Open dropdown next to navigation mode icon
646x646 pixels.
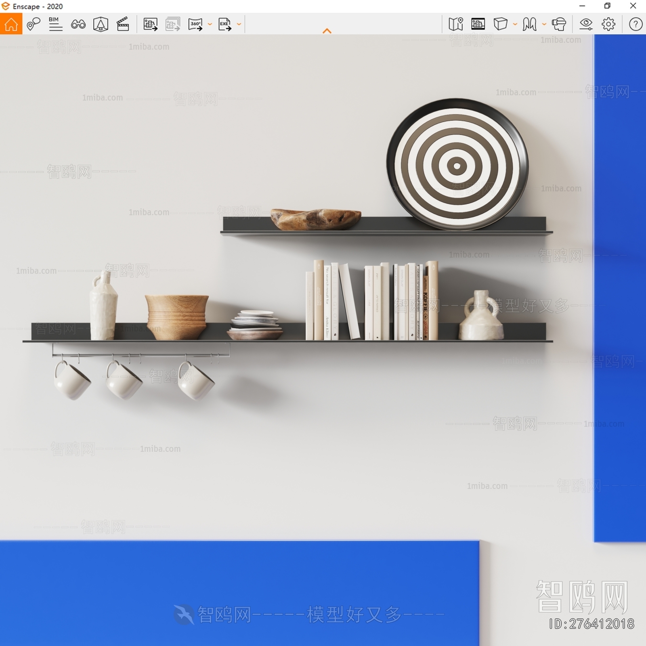pos(544,24)
